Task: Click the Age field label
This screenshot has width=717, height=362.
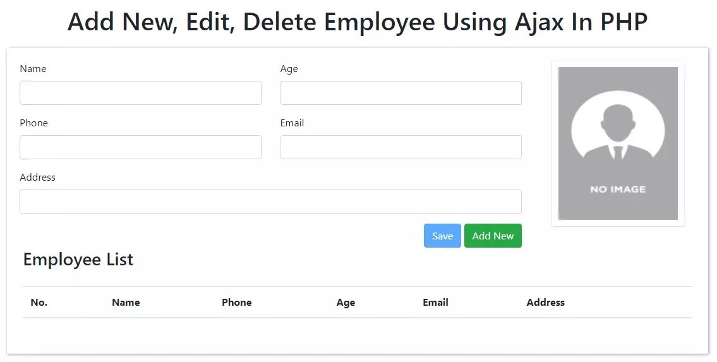Action: point(289,69)
